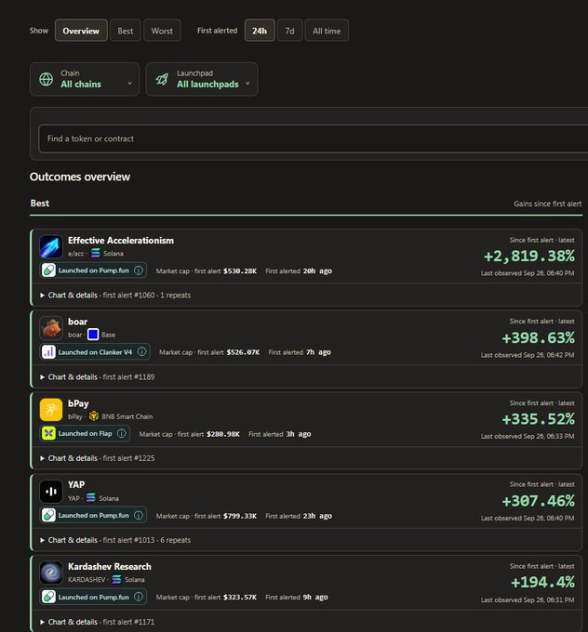Click Launched on Pump.fun for Effective Accelerationism
Screen dimensions: 588x632
(93, 270)
